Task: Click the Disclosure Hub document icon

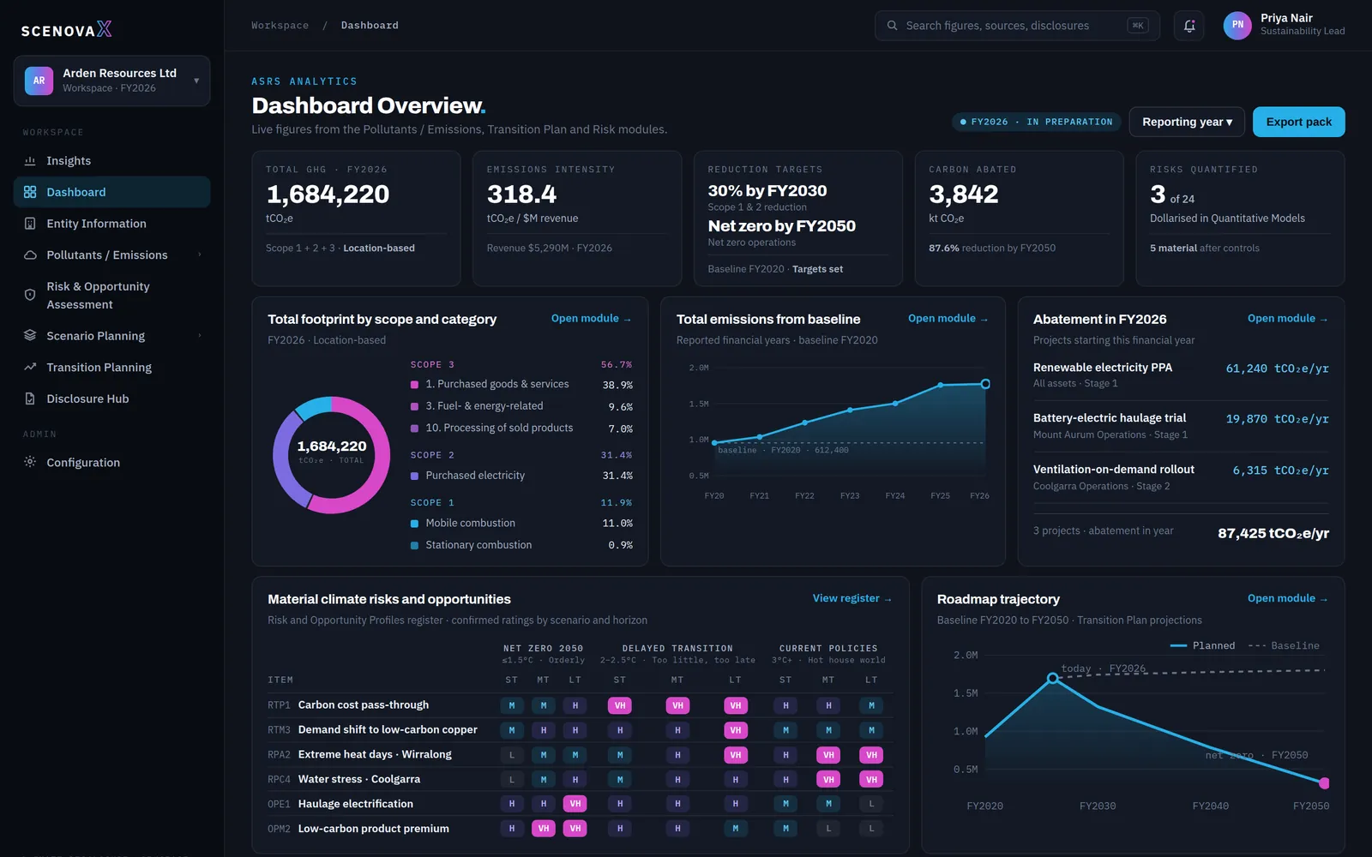Action: coord(30,399)
